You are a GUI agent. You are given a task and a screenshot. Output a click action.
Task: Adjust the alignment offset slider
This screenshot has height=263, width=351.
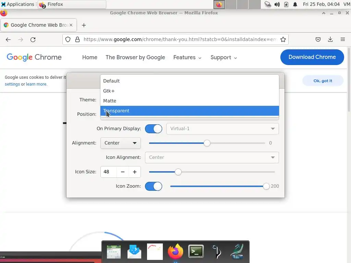(x=207, y=143)
